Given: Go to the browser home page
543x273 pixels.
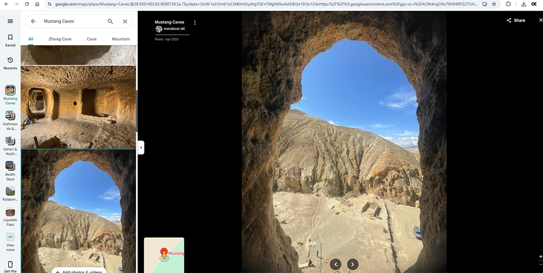Looking at the screenshot, I should [x=37, y=4].
